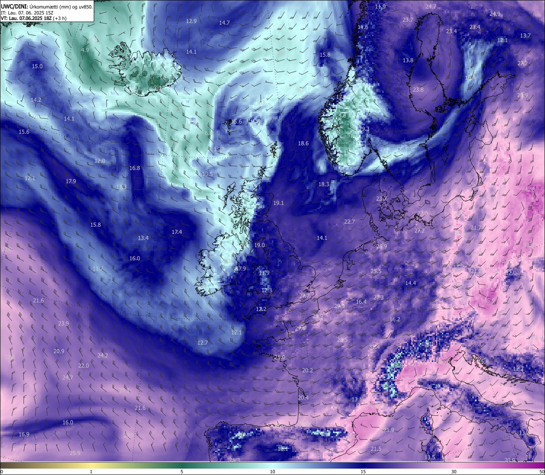Click the 20.4 value label
This screenshot has height=475, width=545.
coord(303,397)
